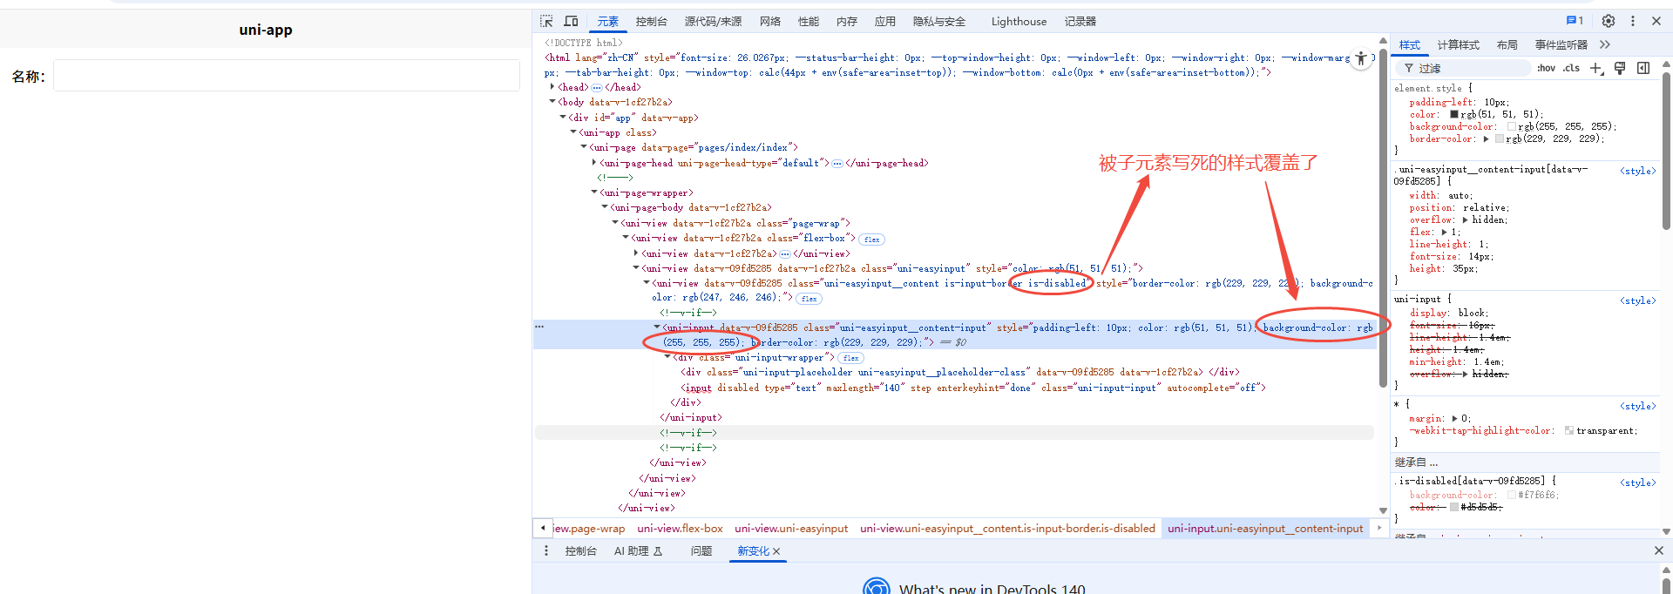The width and height of the screenshot is (1673, 594).
Task: Click the color swatch for rgb(51, 51, 51)
Action: [x=1454, y=114]
